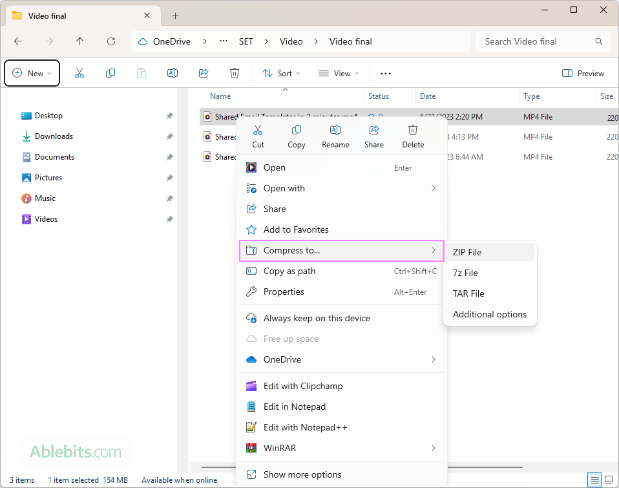619x488 pixels.
Task: Refresh the Video final folder
Action: click(x=111, y=41)
